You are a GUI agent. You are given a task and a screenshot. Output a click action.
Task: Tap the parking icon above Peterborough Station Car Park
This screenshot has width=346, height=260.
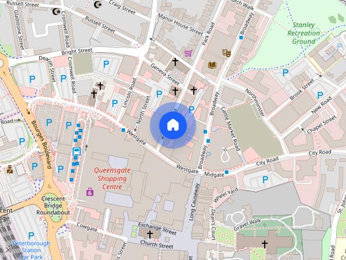tap(31, 235)
